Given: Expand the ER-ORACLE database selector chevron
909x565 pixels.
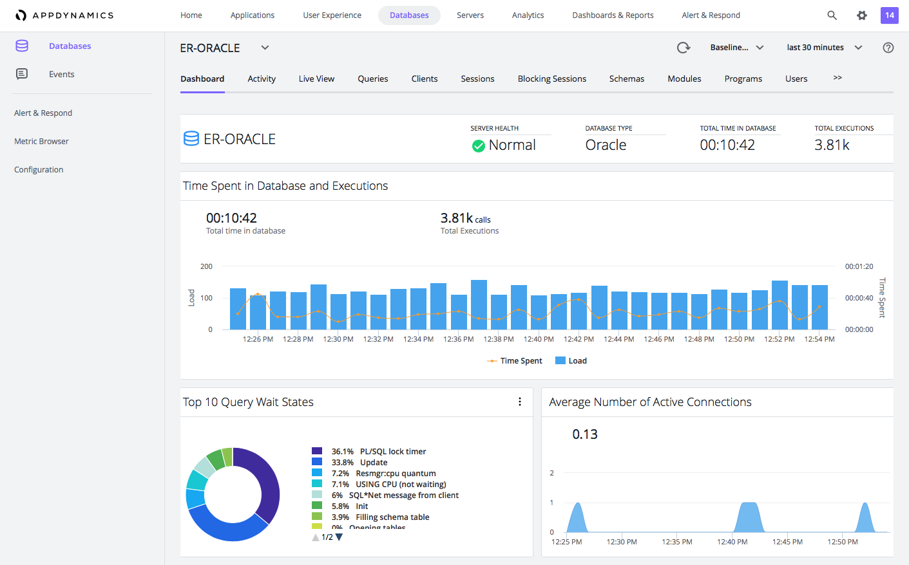Looking at the screenshot, I should [x=265, y=48].
